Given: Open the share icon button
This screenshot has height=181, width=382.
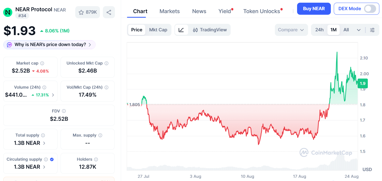Looking at the screenshot, I should [109, 12].
